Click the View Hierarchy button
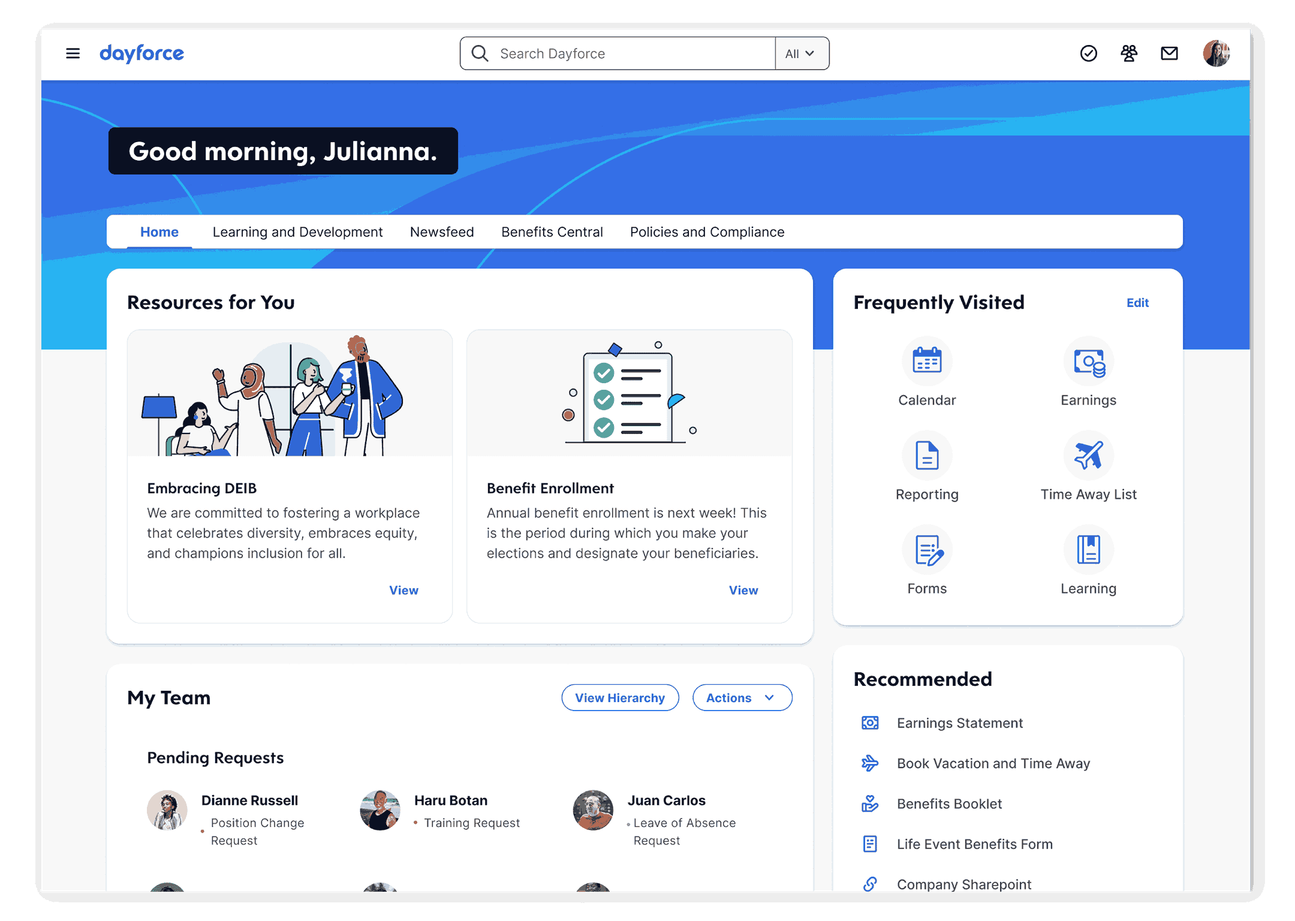The image size is (1295, 921). click(619, 697)
